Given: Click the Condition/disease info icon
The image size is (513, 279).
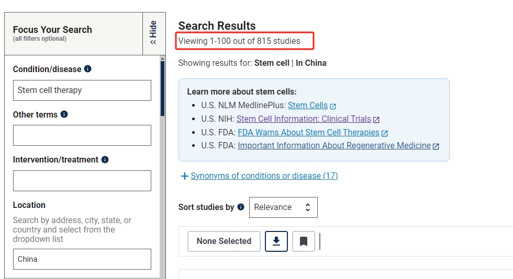Looking at the screenshot, I should tap(88, 69).
